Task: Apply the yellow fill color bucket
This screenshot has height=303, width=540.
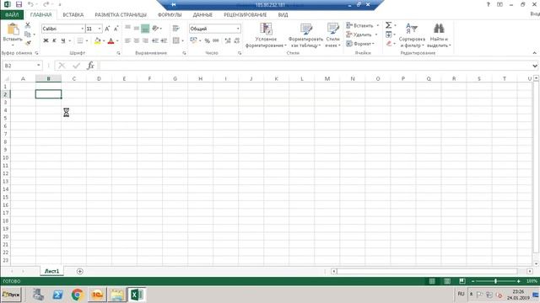Action: pyautogui.click(x=98, y=41)
